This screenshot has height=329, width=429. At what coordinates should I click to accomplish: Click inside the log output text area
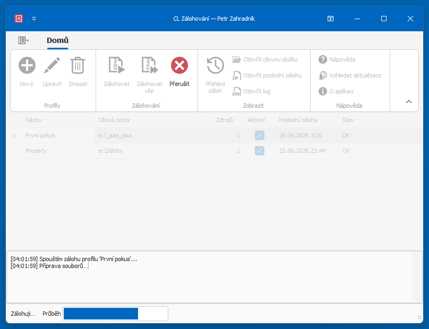[209, 277]
